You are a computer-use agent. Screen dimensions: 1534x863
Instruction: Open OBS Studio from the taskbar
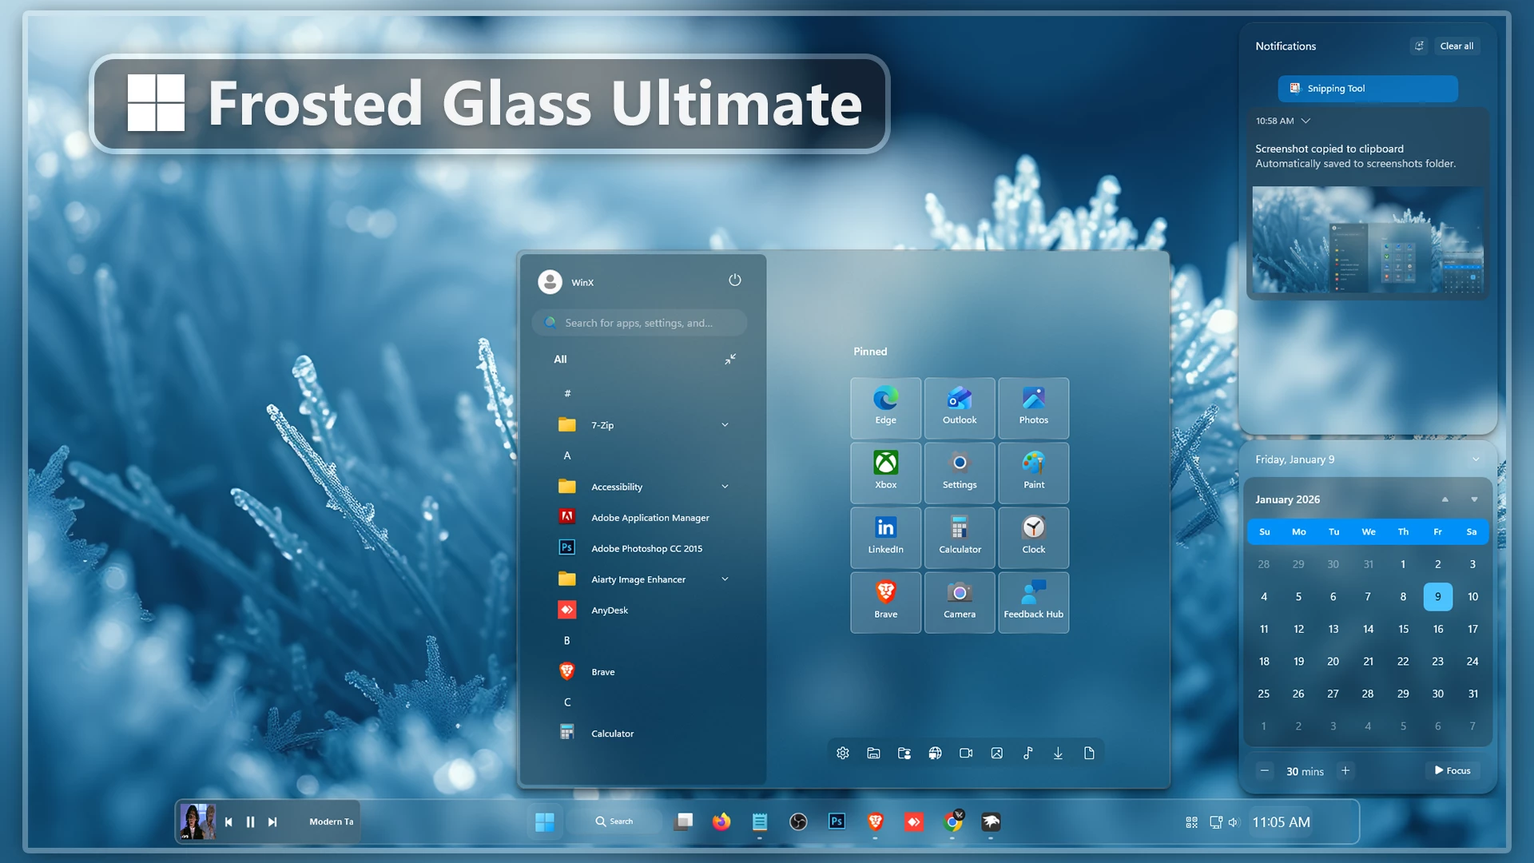click(x=798, y=821)
